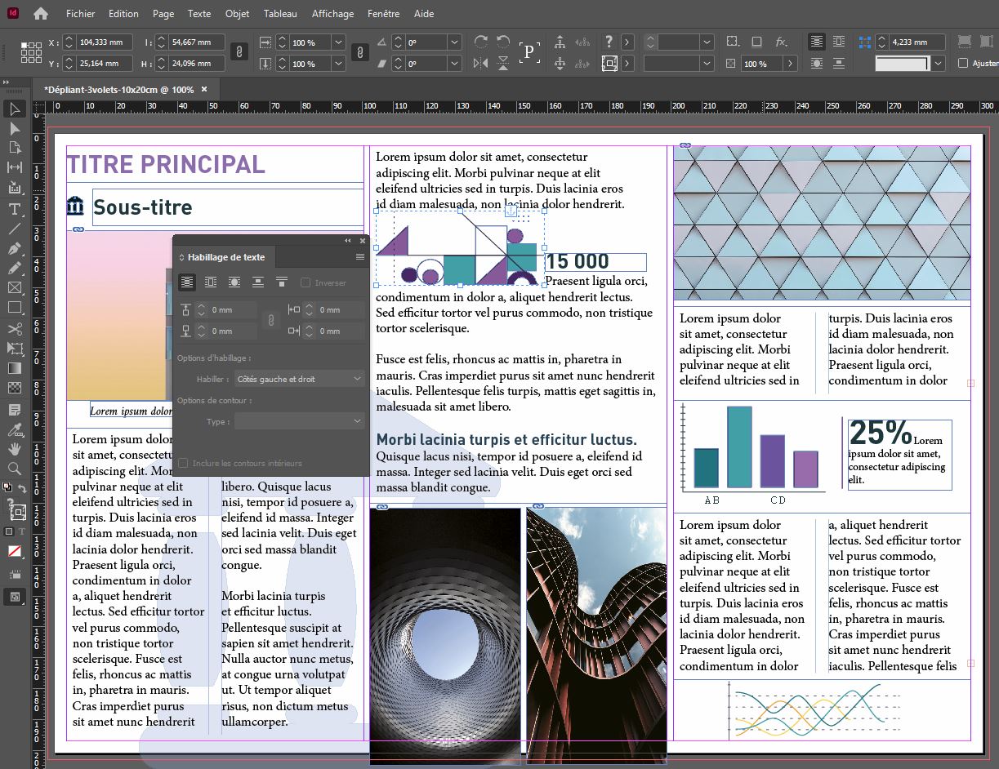Open the Habillage de texte panel menu
Screen dimensions: 999x769
(360, 257)
